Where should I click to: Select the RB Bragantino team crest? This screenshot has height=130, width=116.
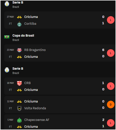tap(19, 50)
